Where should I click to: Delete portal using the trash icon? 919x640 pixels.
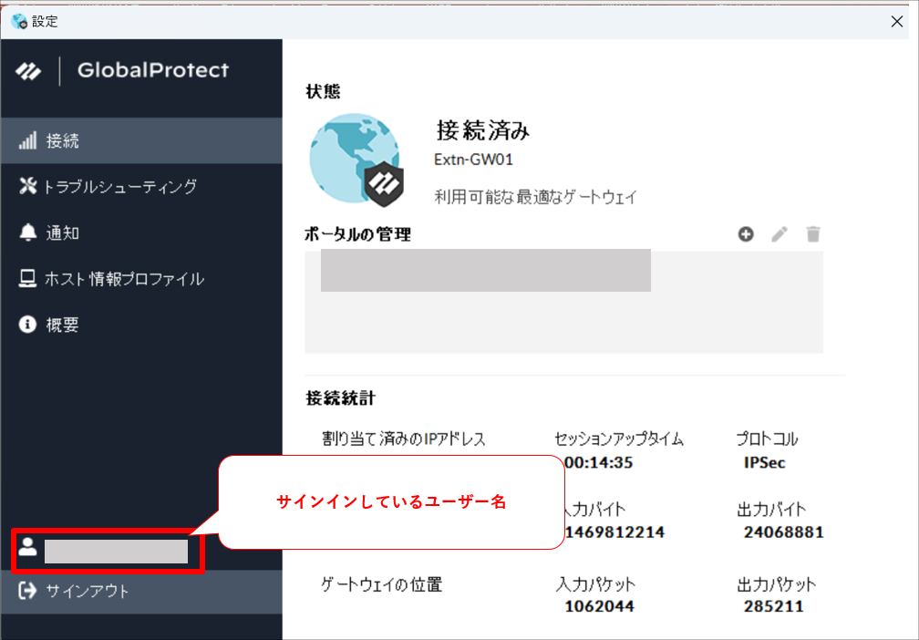[x=813, y=234]
